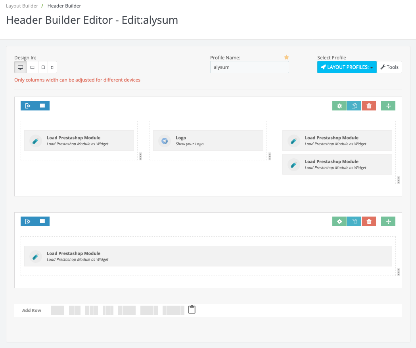The image size is (416, 348).
Task: Delete the first row with trash icon
Action: [369, 106]
